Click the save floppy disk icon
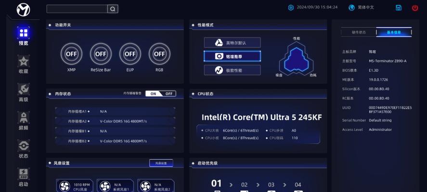427x192 pixels. pos(399,8)
